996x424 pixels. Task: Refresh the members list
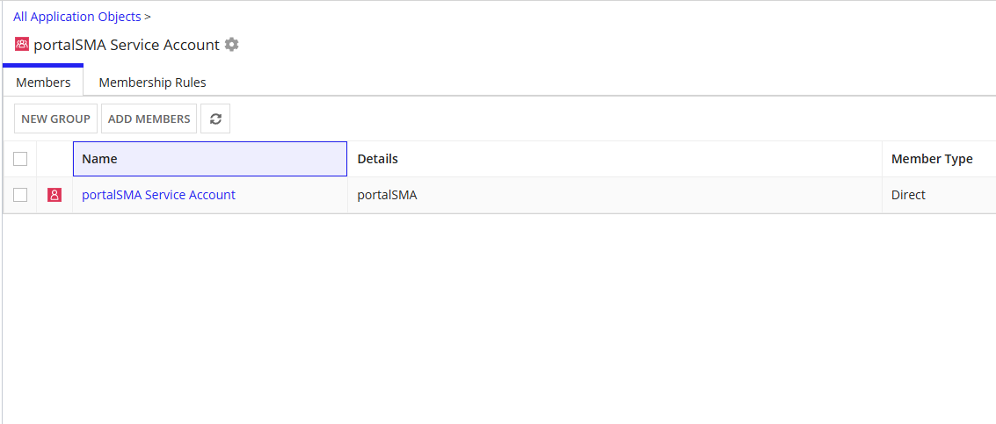pyautogui.click(x=215, y=119)
